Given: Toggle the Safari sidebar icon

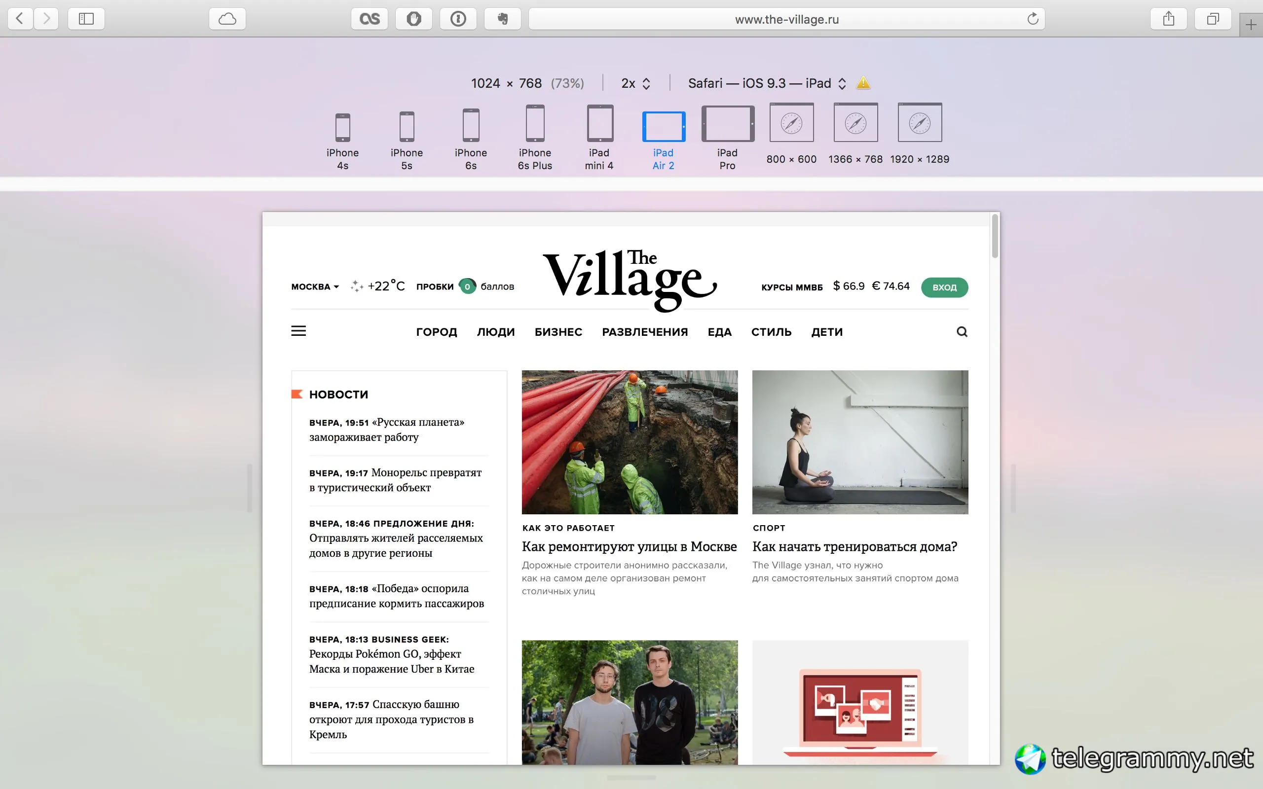Looking at the screenshot, I should coord(86,19).
